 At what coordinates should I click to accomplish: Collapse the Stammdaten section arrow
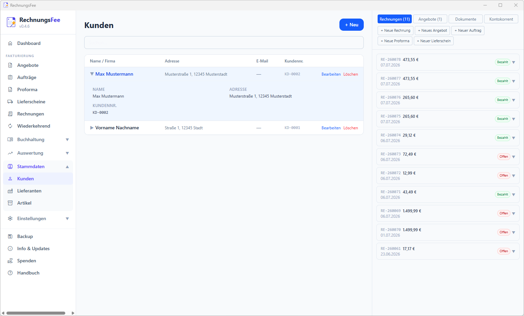67,166
